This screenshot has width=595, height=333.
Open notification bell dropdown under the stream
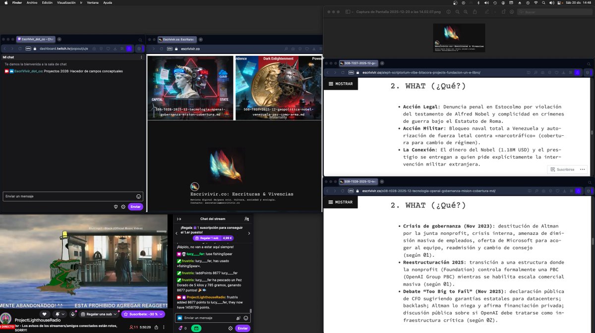point(60,314)
